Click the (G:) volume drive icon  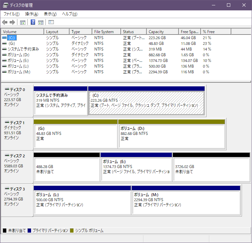point(4,44)
